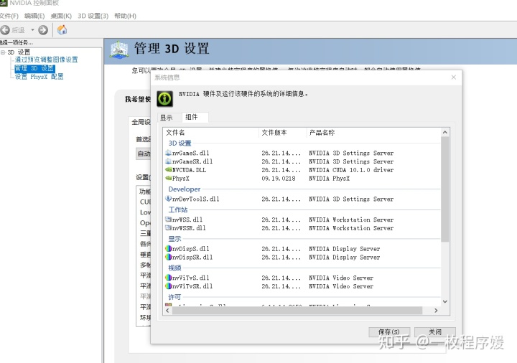Click nvDevToolS.dll product name cell
The image size is (517, 363).
pos(351,199)
